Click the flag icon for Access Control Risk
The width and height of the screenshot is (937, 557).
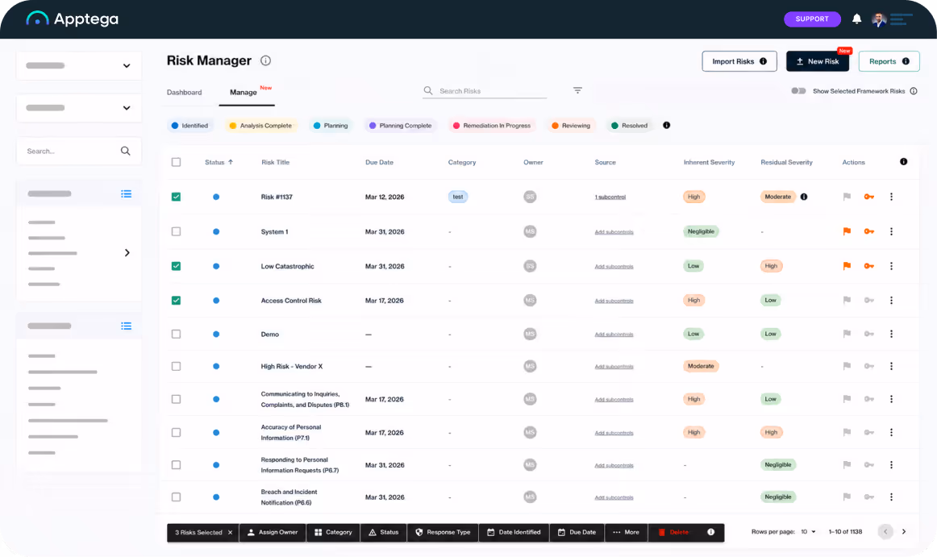[x=847, y=300]
